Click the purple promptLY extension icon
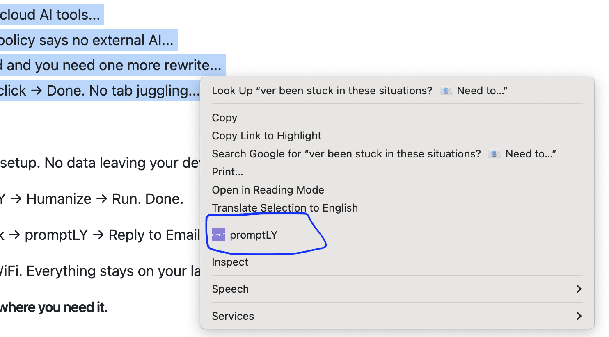 [x=218, y=235]
